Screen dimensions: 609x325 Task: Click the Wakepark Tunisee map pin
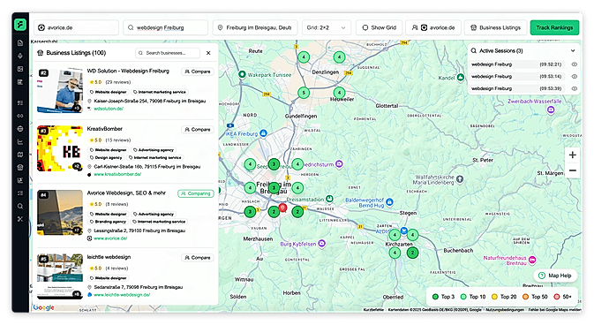(242, 74)
